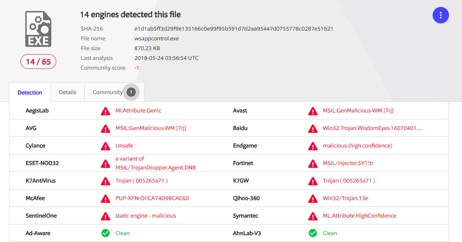Click the alert icon beside Fortinet result
The width and height of the screenshot is (462, 242).
pos(313,163)
